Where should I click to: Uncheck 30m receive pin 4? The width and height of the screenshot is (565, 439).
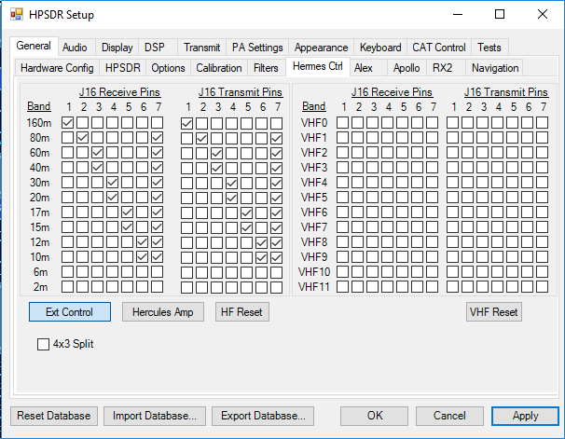pyautogui.click(x=113, y=183)
